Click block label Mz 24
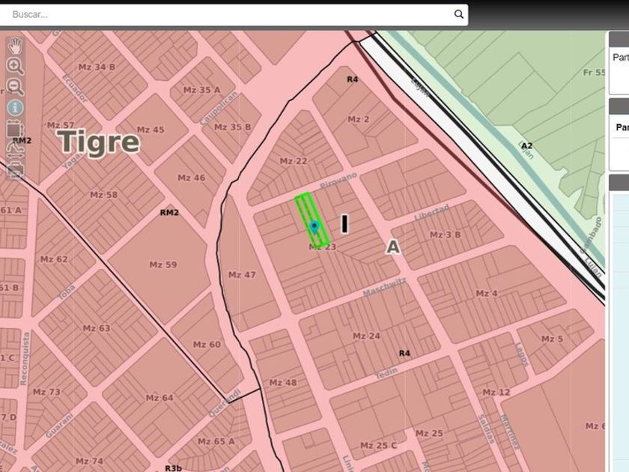 (367, 336)
